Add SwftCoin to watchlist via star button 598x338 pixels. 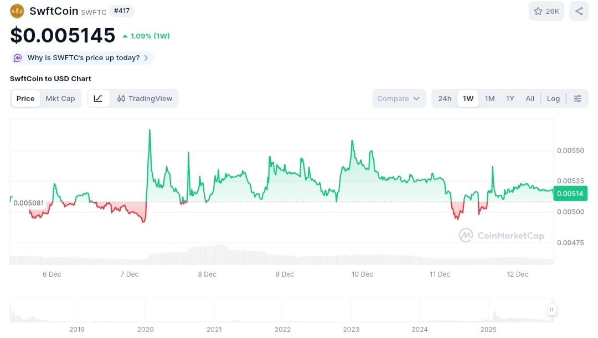(546, 11)
